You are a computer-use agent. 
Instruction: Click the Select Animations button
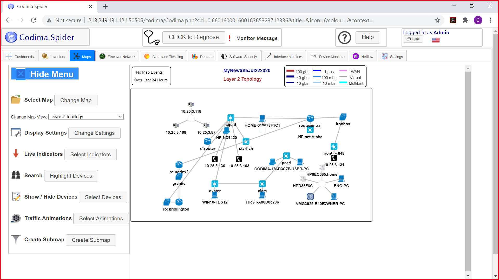point(101,219)
